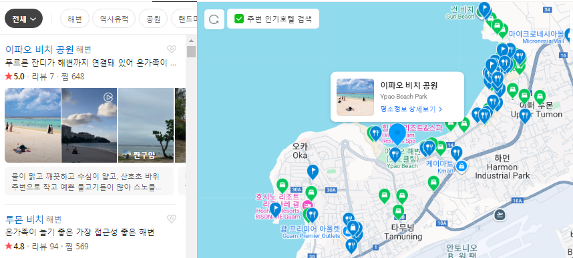Uncheck 주변 인기호텔 검색 checkbox
This screenshot has height=258, width=573.
point(239,19)
